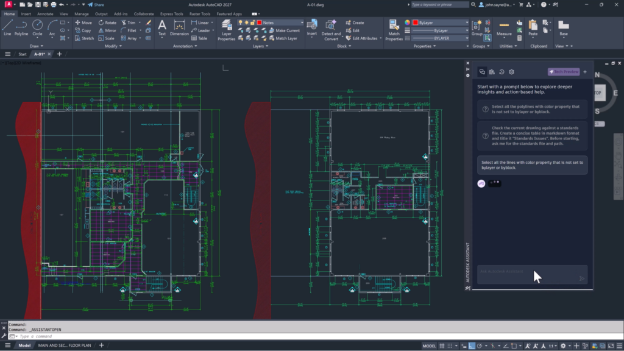This screenshot has width=624, height=351.
Task: Open the Insert ribbon tab
Action: (26, 14)
